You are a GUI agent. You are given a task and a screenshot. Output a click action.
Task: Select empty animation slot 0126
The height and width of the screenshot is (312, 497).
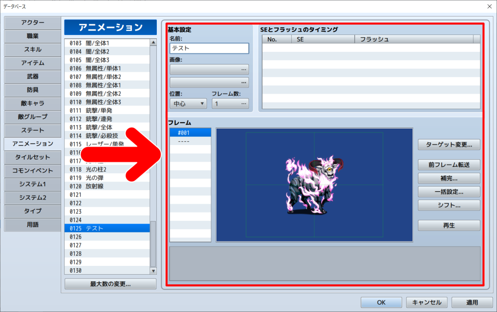coord(107,237)
